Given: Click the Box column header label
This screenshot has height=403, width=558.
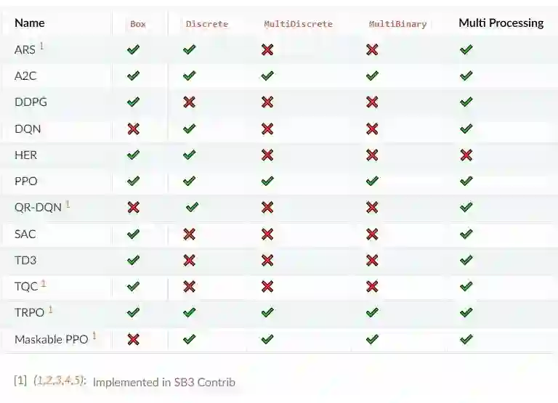Looking at the screenshot, I should click(138, 24).
